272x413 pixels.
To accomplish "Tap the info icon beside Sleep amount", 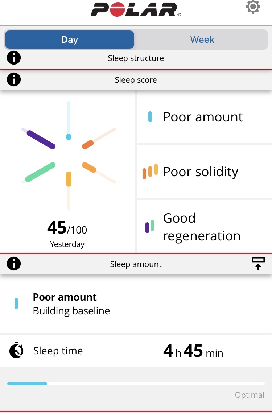I will 14,263.
